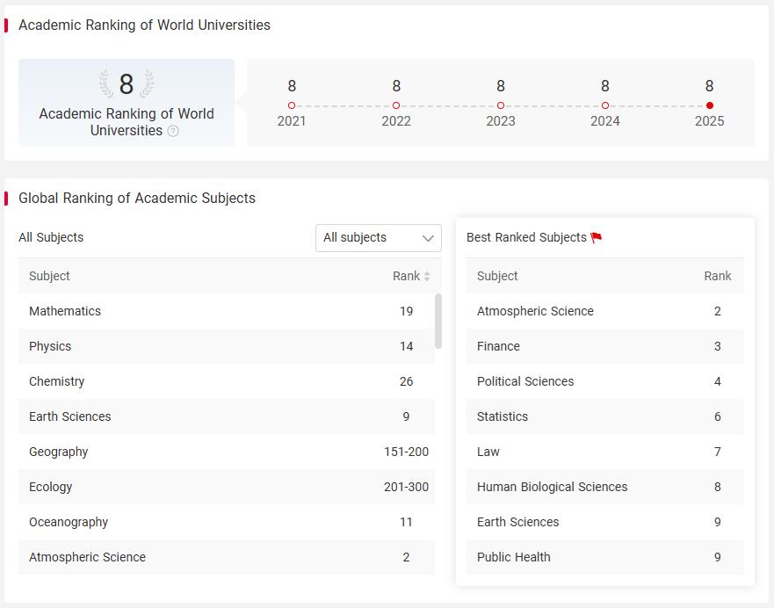The image size is (774, 608).
Task: Open the All subjects dropdown
Action: click(379, 238)
